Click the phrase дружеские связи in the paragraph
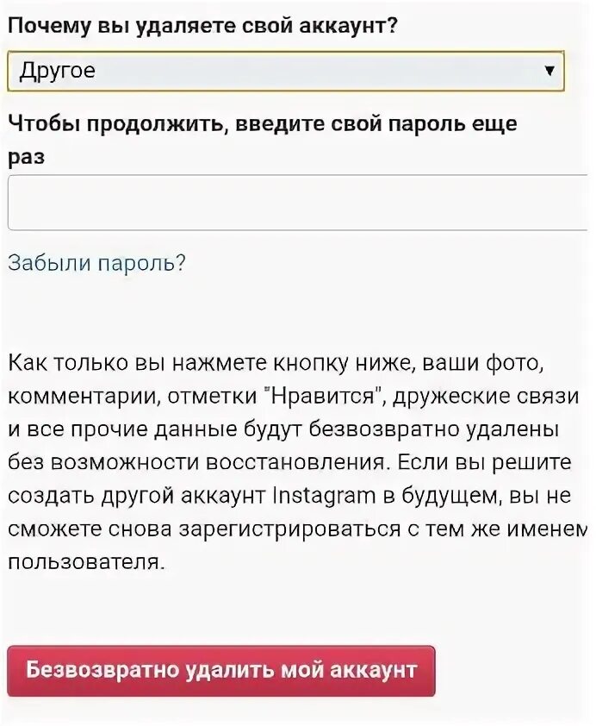This screenshot has width=596, height=726. coord(486,397)
